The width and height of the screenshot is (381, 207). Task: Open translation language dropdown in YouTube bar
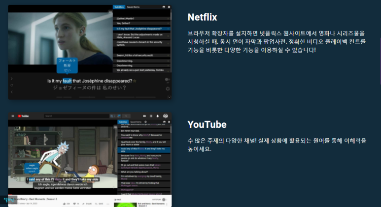pos(113,116)
